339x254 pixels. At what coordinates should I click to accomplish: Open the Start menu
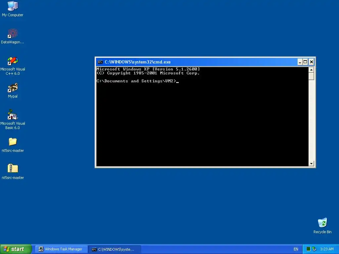[16, 249]
